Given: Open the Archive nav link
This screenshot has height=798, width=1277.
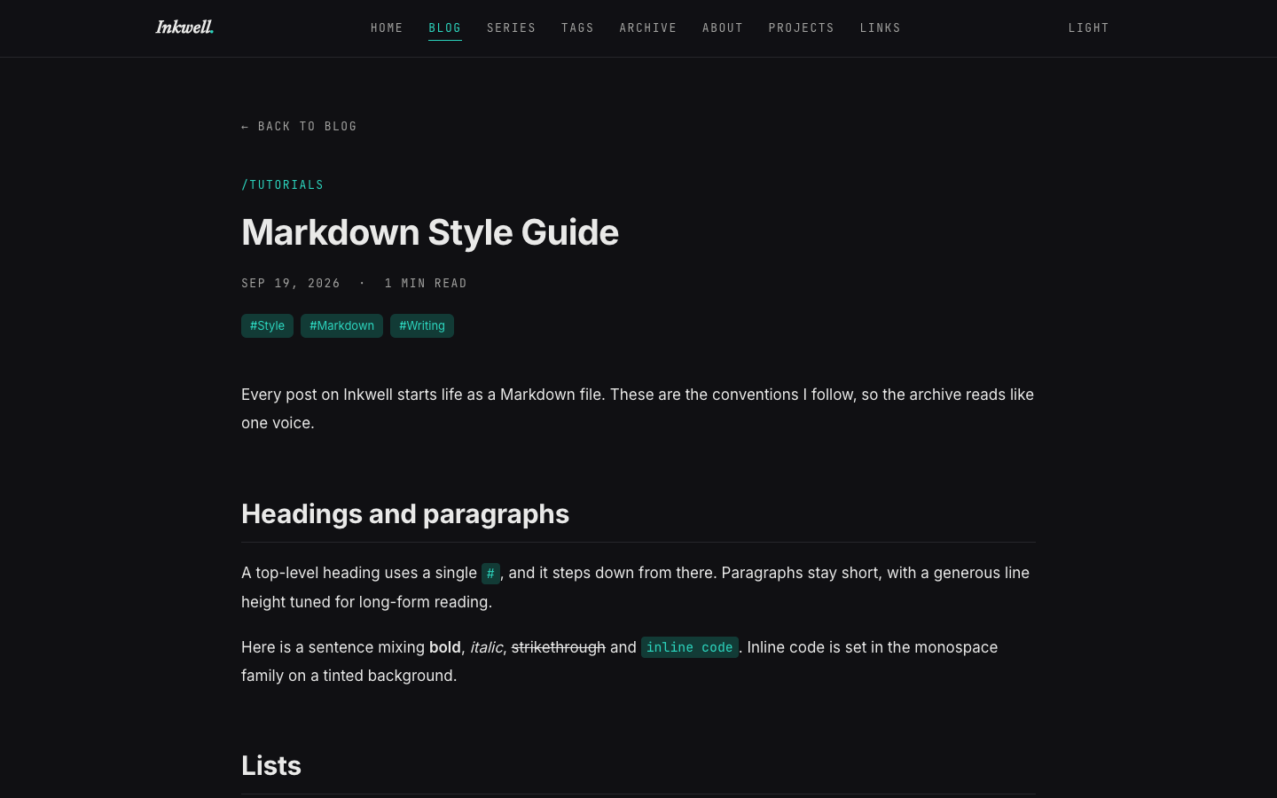Looking at the screenshot, I should (648, 28).
